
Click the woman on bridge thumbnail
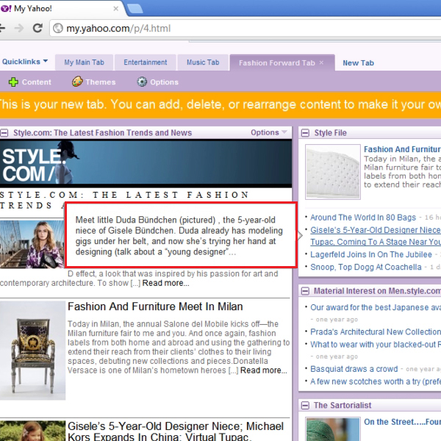[32, 244]
